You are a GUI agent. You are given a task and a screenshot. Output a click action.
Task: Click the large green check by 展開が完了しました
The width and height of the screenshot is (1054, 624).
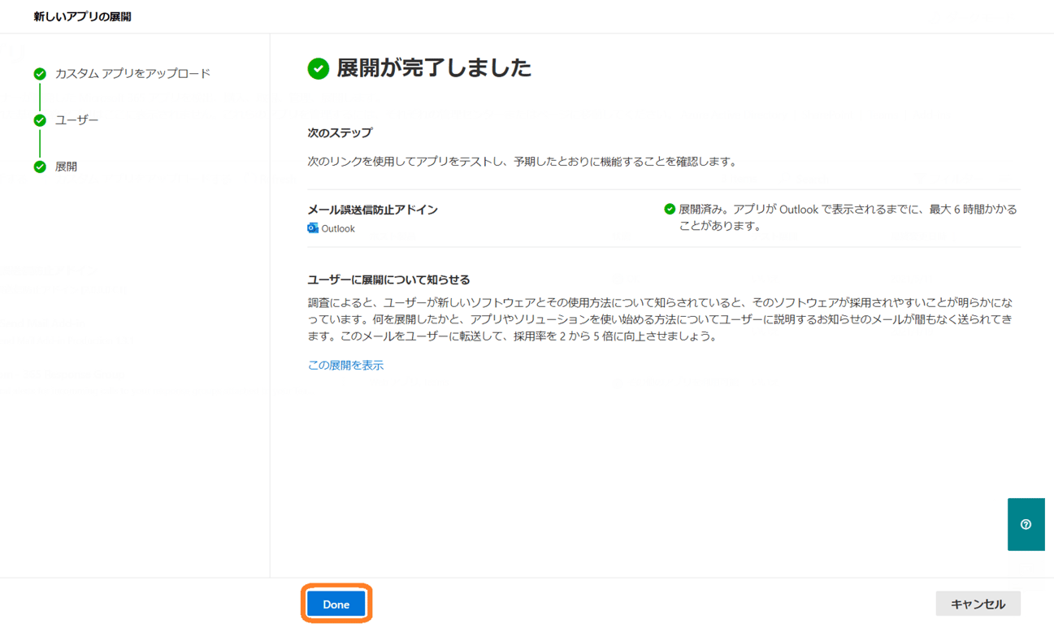tap(319, 68)
